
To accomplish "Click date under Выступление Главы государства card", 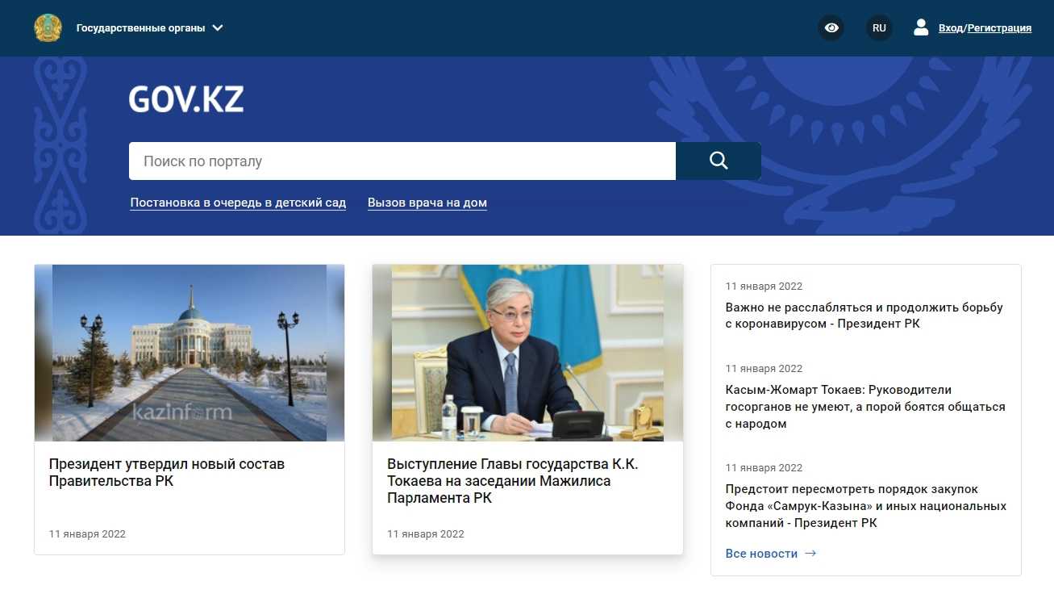I will coord(426,534).
